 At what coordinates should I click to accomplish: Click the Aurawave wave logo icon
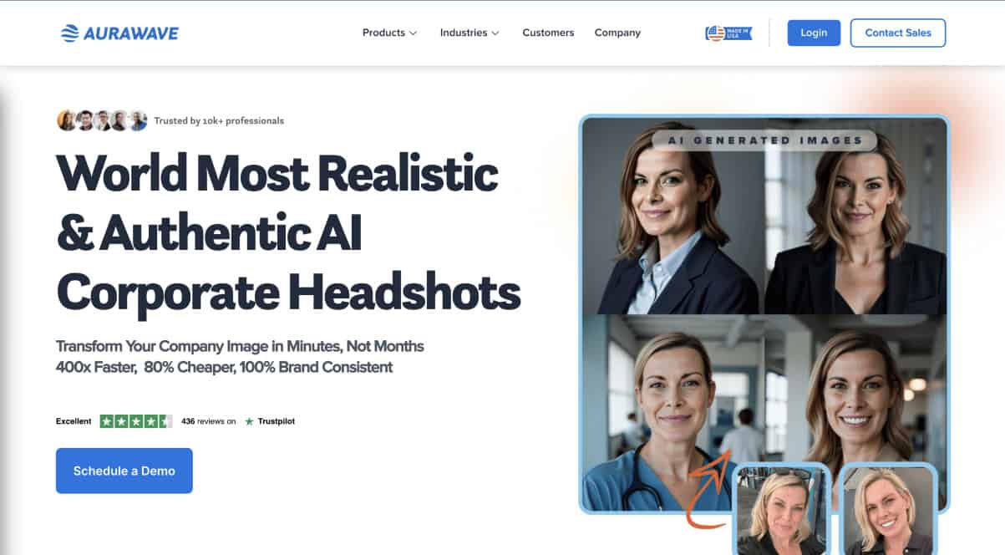click(x=70, y=33)
